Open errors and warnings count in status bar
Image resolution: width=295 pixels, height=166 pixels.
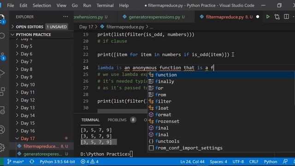[x=89, y=162]
